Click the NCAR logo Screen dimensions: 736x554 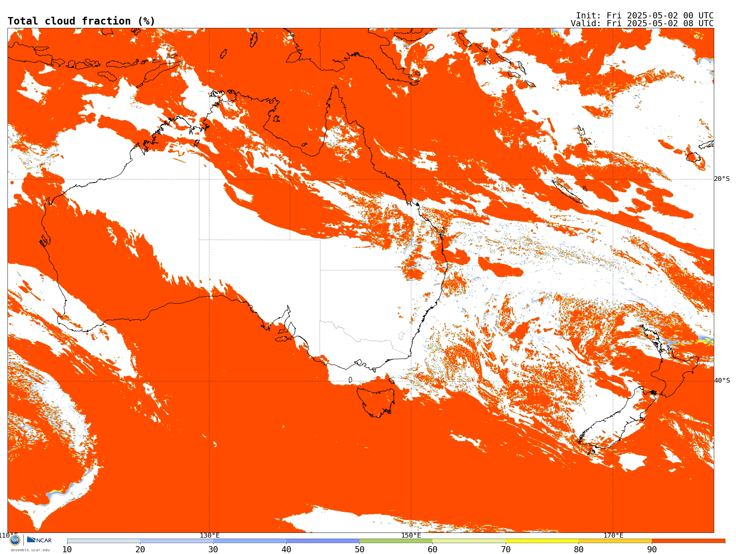pos(39,540)
